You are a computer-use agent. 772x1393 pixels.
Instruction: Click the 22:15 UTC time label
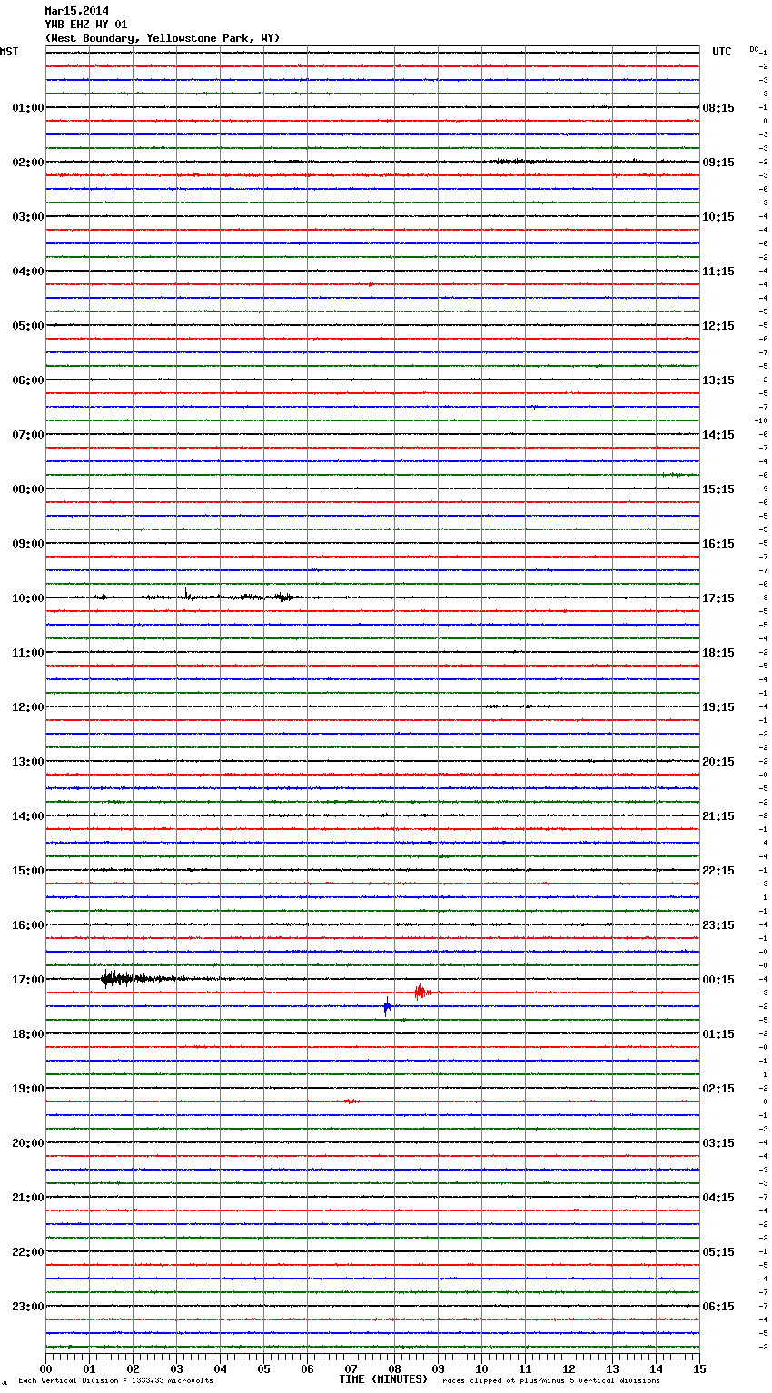[718, 871]
